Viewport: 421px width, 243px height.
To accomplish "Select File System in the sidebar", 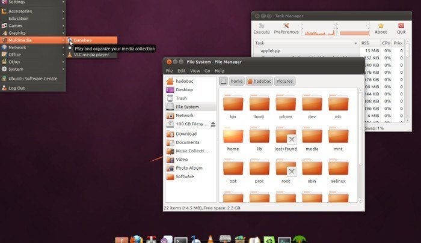I will coord(191,107).
